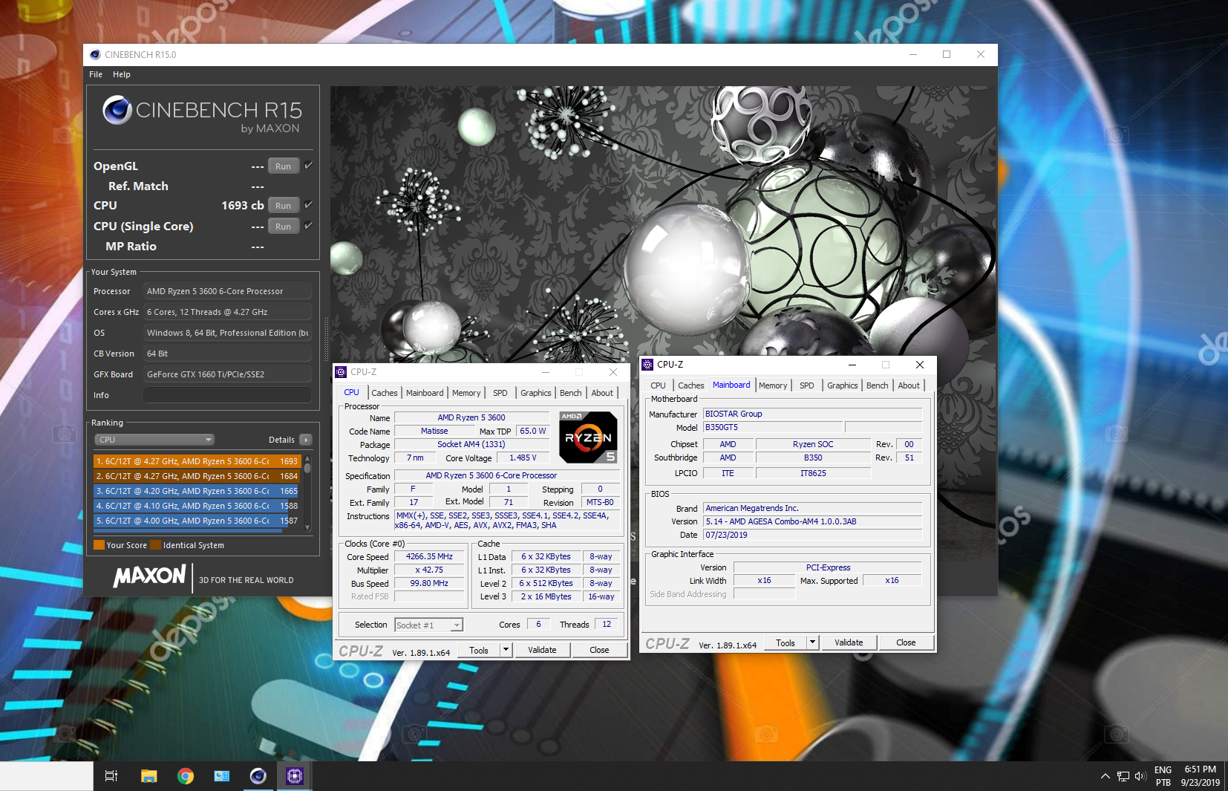Switch to Bench tab in left CPU-Z
Screen dimensions: 1228x791
pyautogui.click(x=571, y=393)
